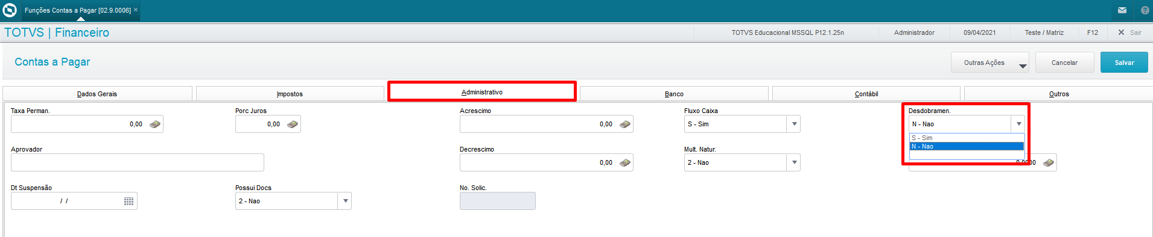Click Teste / Matriz branch label
The height and width of the screenshot is (237, 1153).
[x=1044, y=32]
